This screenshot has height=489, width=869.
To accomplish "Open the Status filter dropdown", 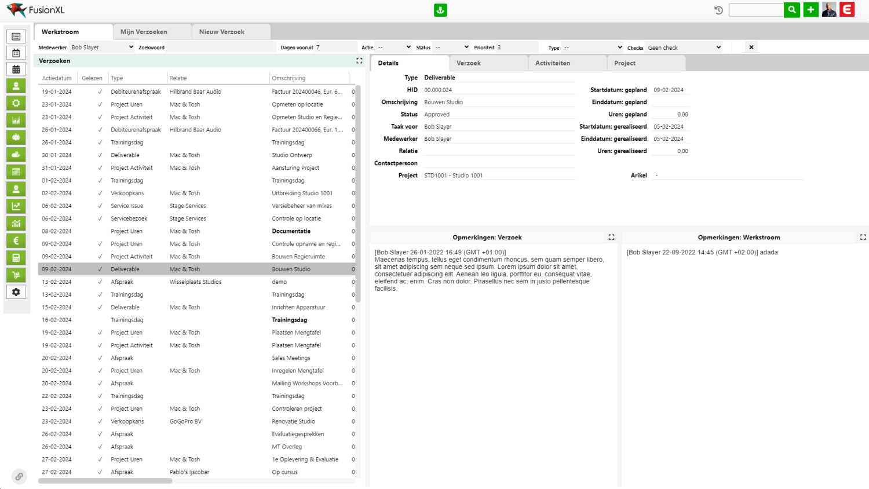I will tap(452, 48).
